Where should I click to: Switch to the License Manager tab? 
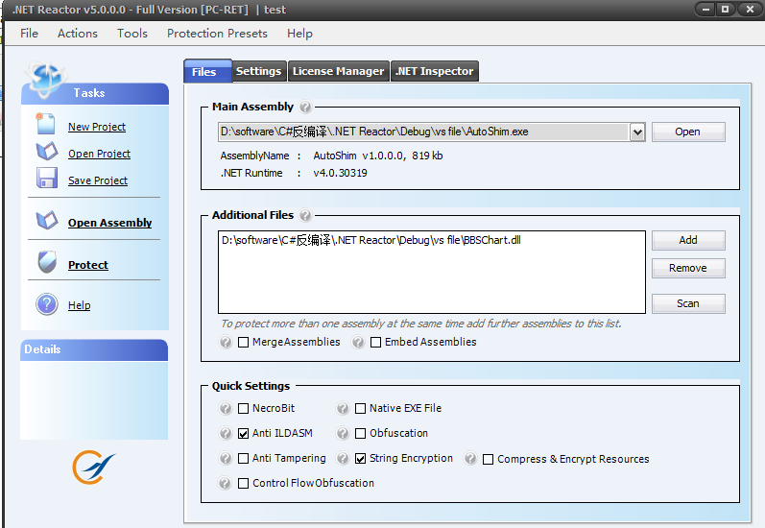tap(338, 71)
